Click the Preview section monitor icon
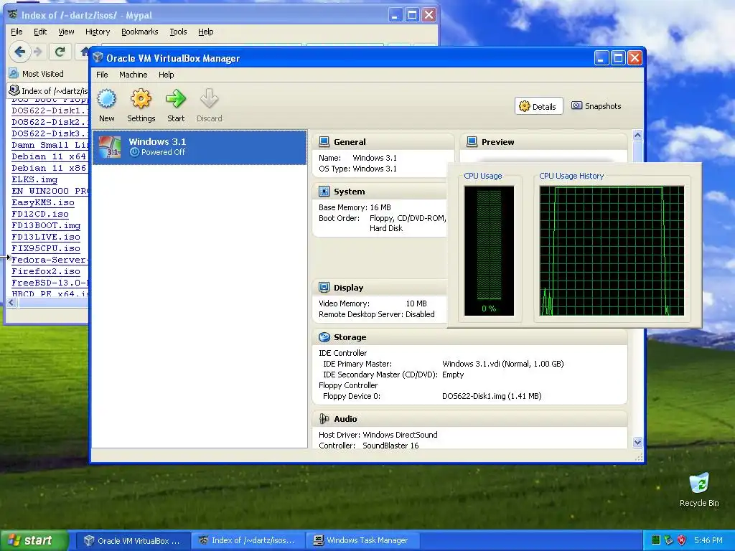 472,141
